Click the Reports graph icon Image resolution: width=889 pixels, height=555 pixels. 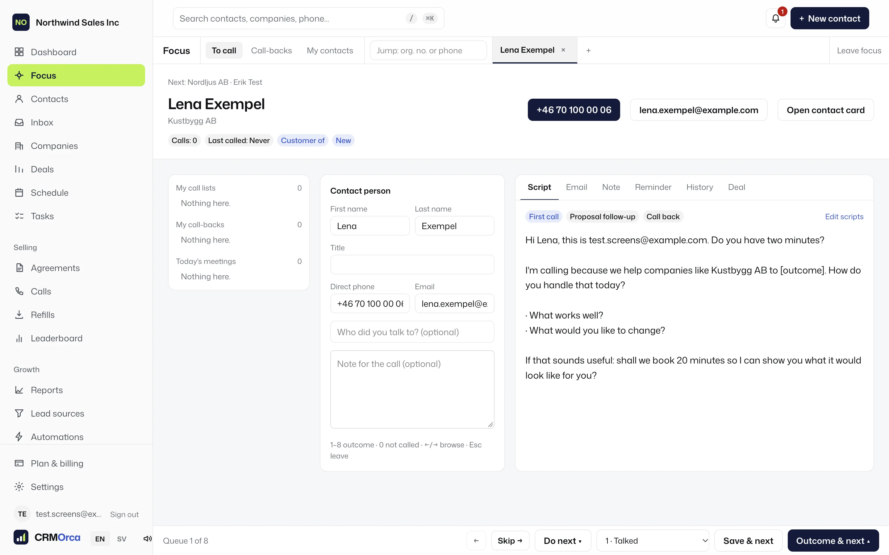click(x=19, y=390)
